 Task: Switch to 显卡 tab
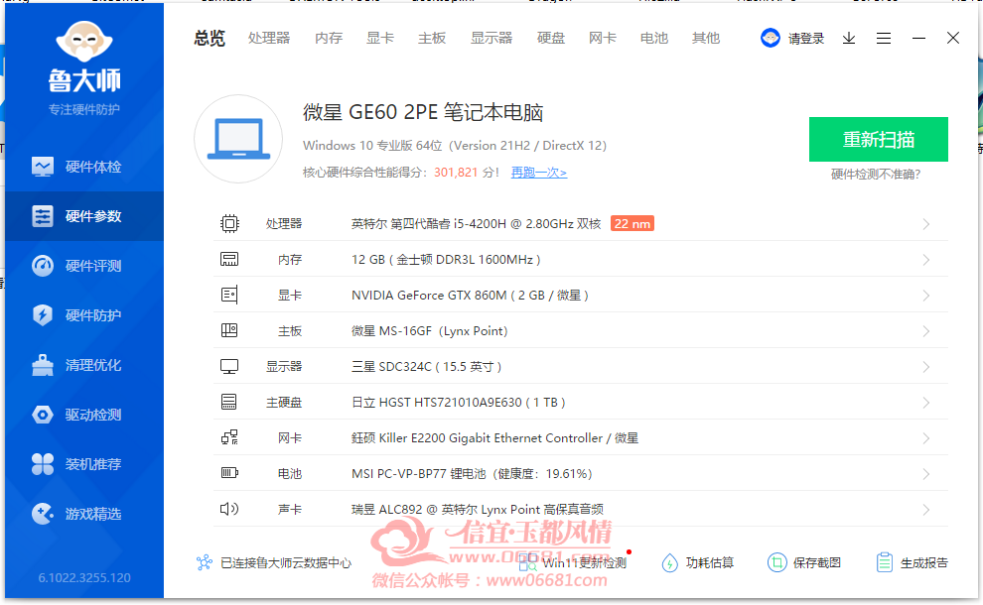[380, 39]
